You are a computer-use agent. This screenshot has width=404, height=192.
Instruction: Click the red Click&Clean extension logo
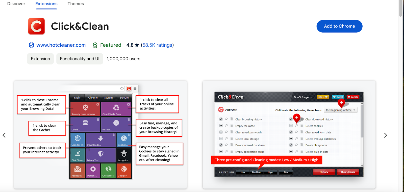tap(36, 26)
